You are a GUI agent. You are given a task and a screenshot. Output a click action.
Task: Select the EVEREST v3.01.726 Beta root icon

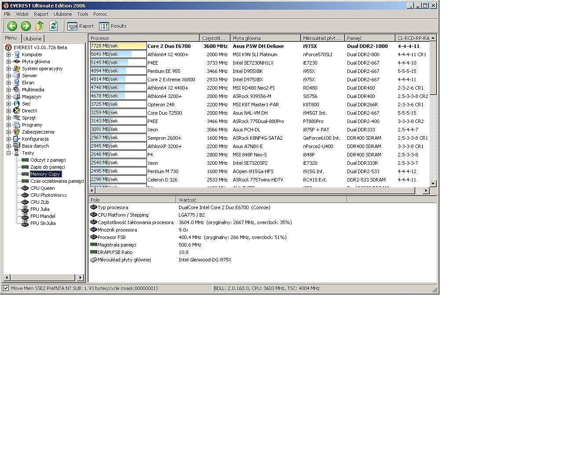pyautogui.click(x=8, y=47)
